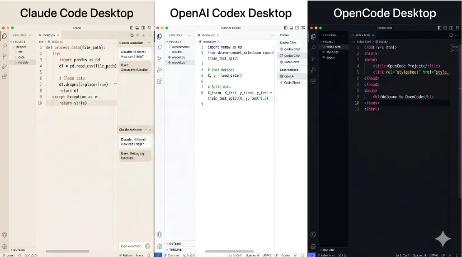
Task: Toggle primary sidebar in Claude Code title bar
Action: click(131, 28)
